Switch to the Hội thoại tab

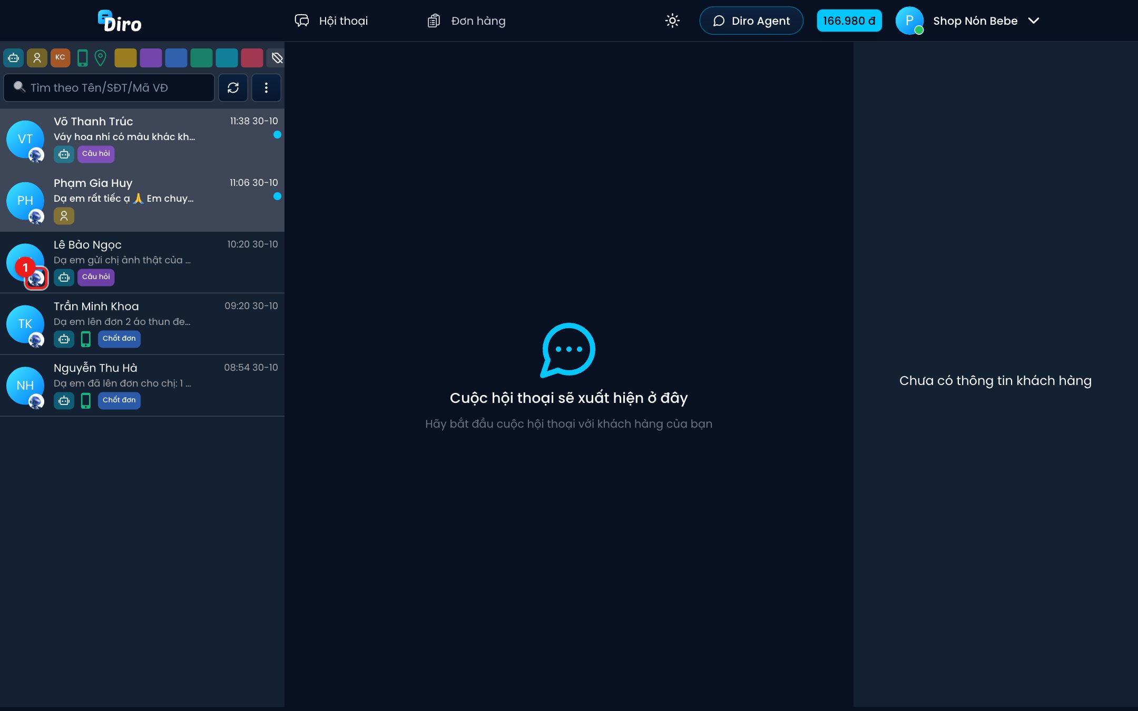point(331,21)
